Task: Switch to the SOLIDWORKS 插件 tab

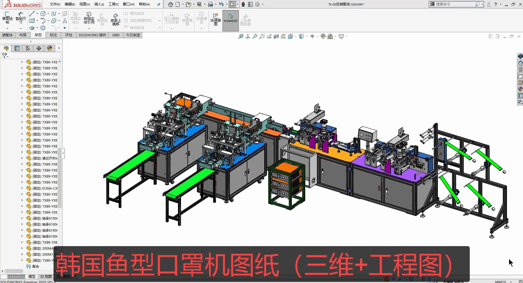Action: pos(92,35)
